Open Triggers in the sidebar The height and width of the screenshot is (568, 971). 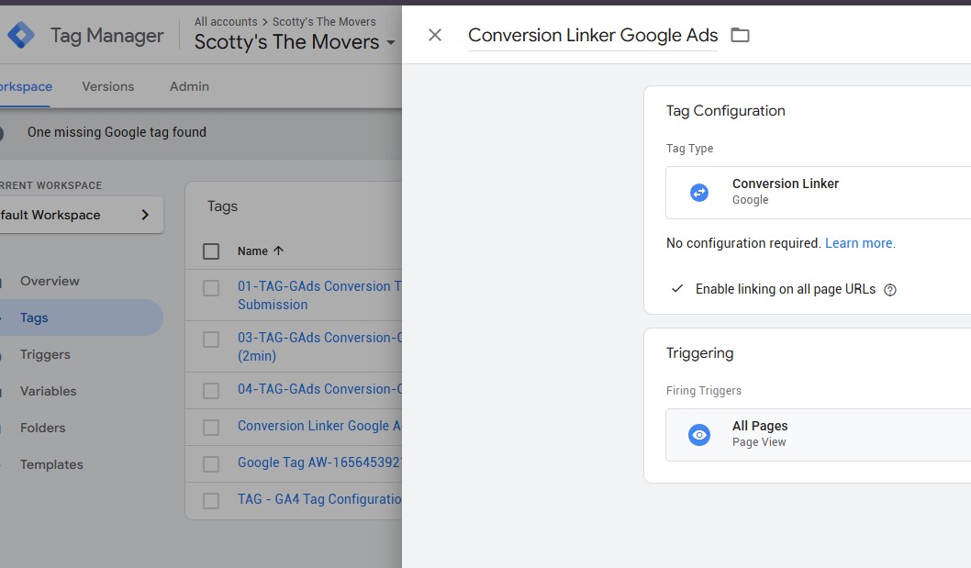tap(45, 354)
